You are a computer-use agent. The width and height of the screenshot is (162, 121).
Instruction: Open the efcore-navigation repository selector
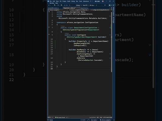click(106, 120)
